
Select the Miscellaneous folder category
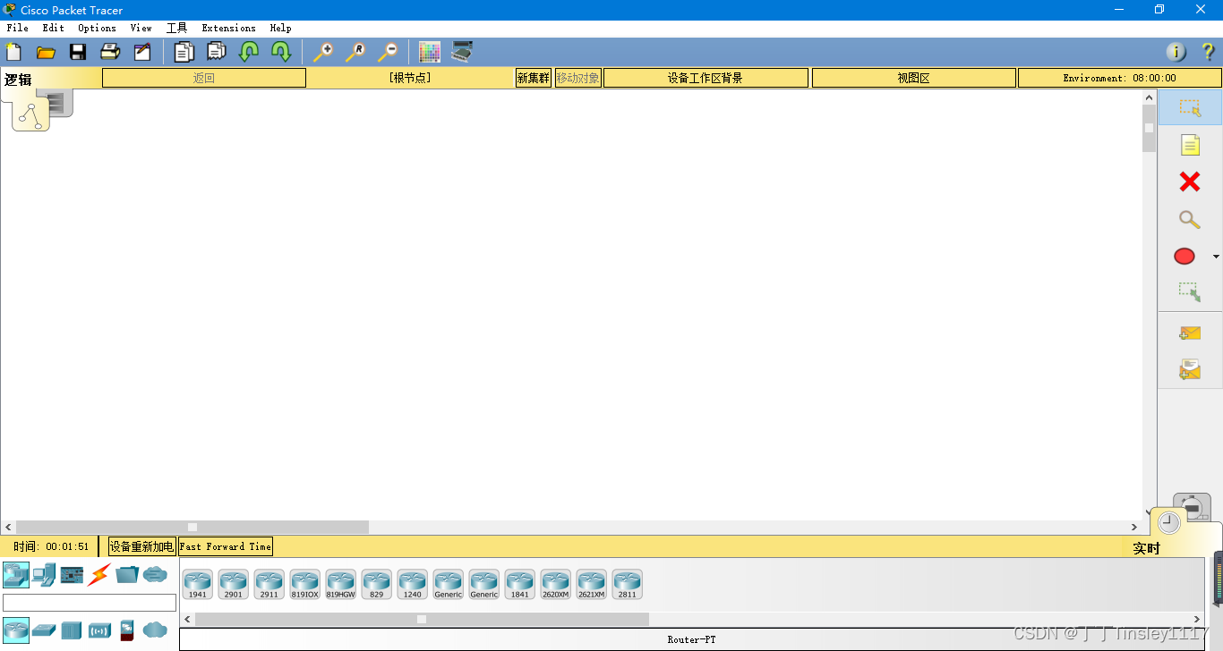127,574
